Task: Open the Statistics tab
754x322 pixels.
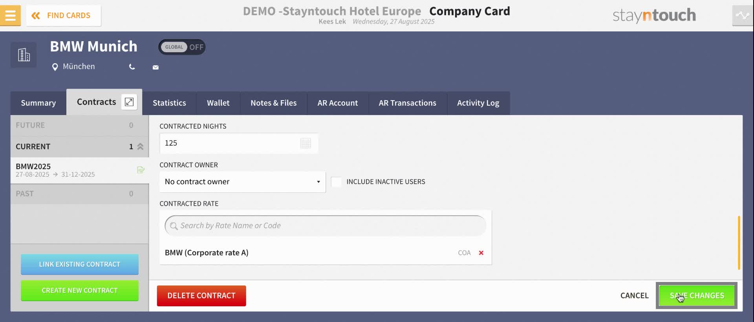Action: pyautogui.click(x=169, y=103)
